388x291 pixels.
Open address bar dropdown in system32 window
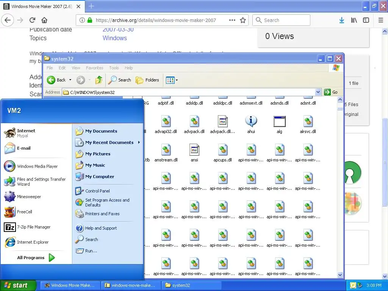[318, 92]
